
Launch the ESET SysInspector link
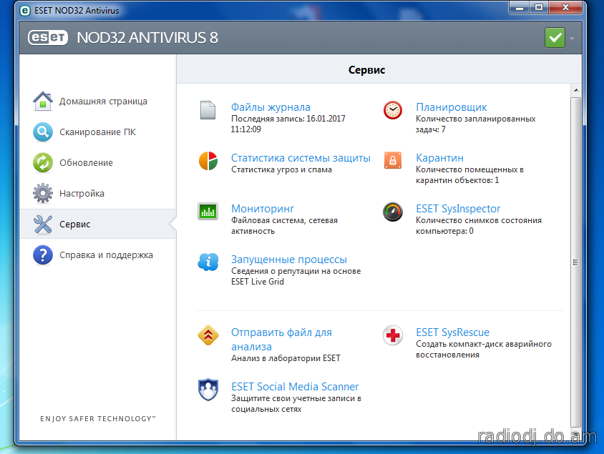point(458,209)
